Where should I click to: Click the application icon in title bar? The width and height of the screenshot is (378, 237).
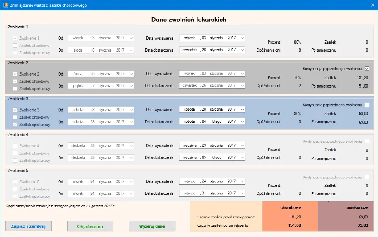pyautogui.click(x=5, y=5)
